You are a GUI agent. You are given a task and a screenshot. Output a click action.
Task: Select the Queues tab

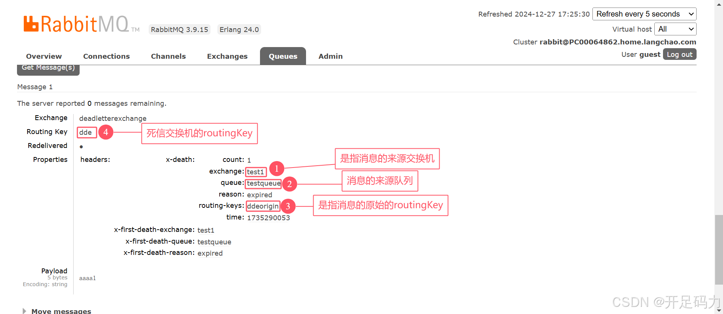click(283, 56)
